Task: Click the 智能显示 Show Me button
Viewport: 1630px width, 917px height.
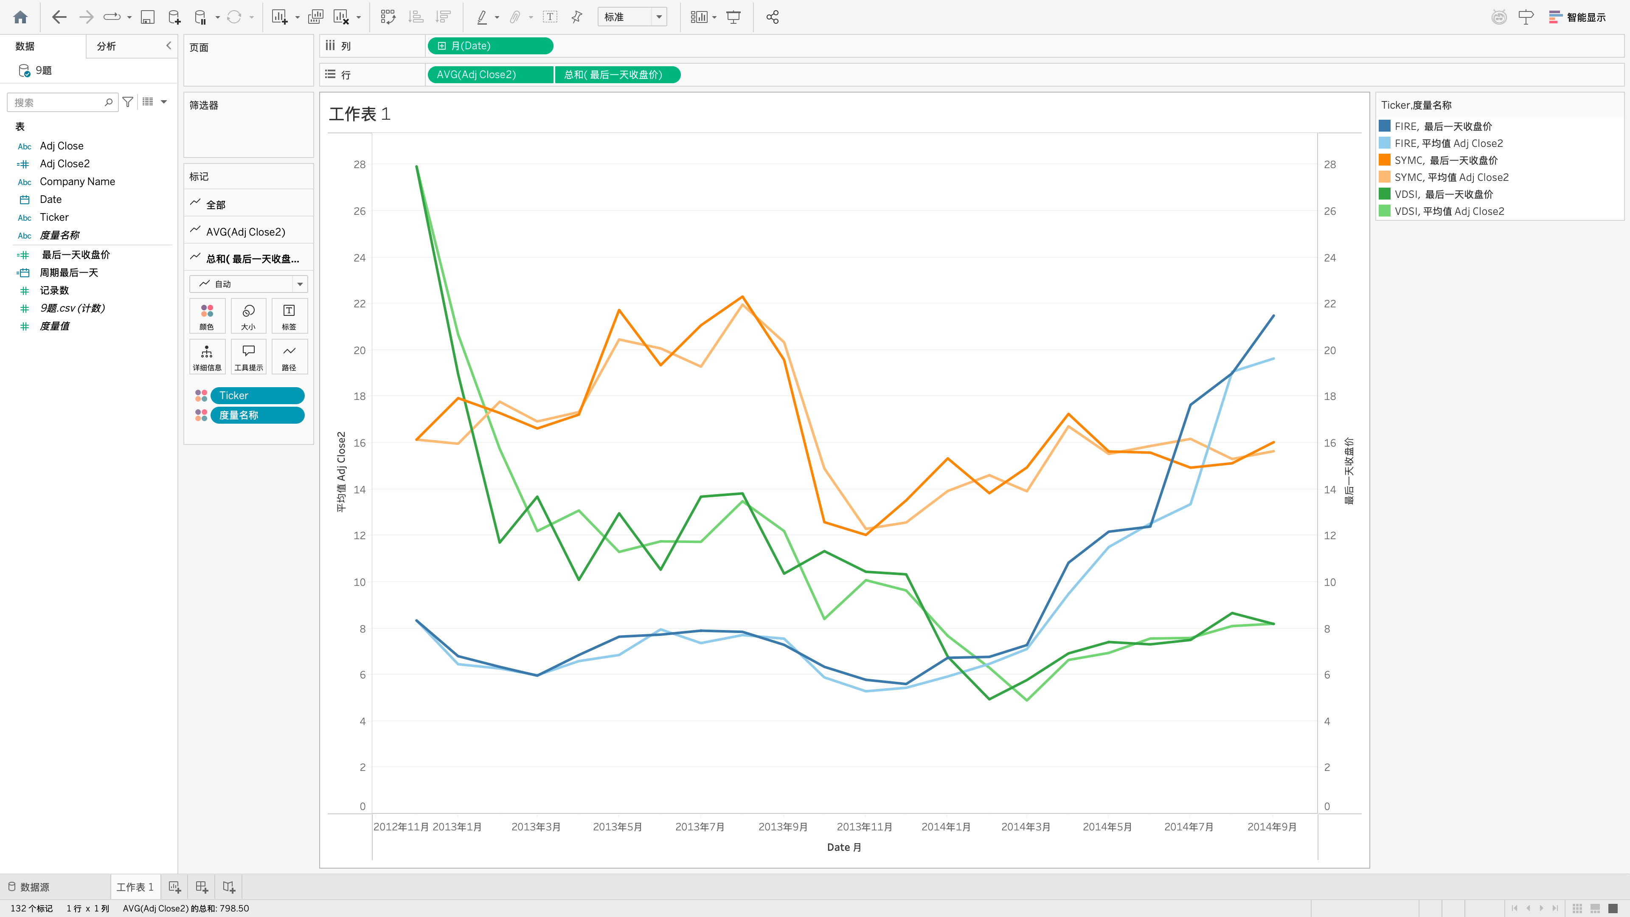Action: tap(1577, 17)
